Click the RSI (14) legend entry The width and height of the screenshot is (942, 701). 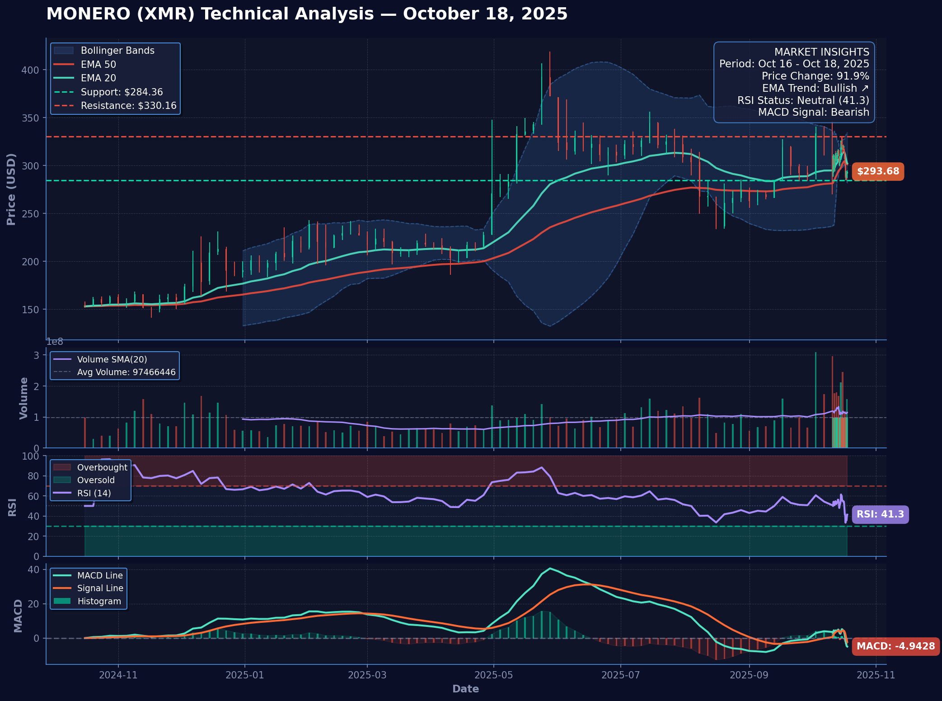[94, 493]
